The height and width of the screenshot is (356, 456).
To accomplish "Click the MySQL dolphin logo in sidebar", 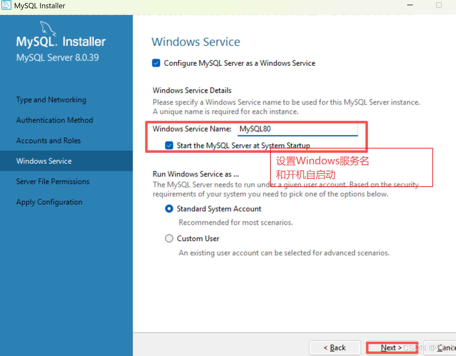I will coord(48,28).
